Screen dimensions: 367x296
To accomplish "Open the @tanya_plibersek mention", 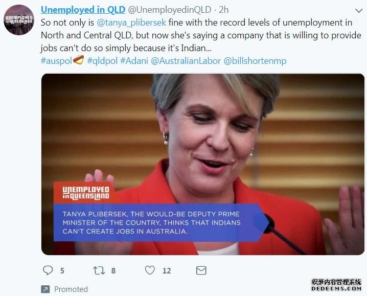I will (x=131, y=22).
